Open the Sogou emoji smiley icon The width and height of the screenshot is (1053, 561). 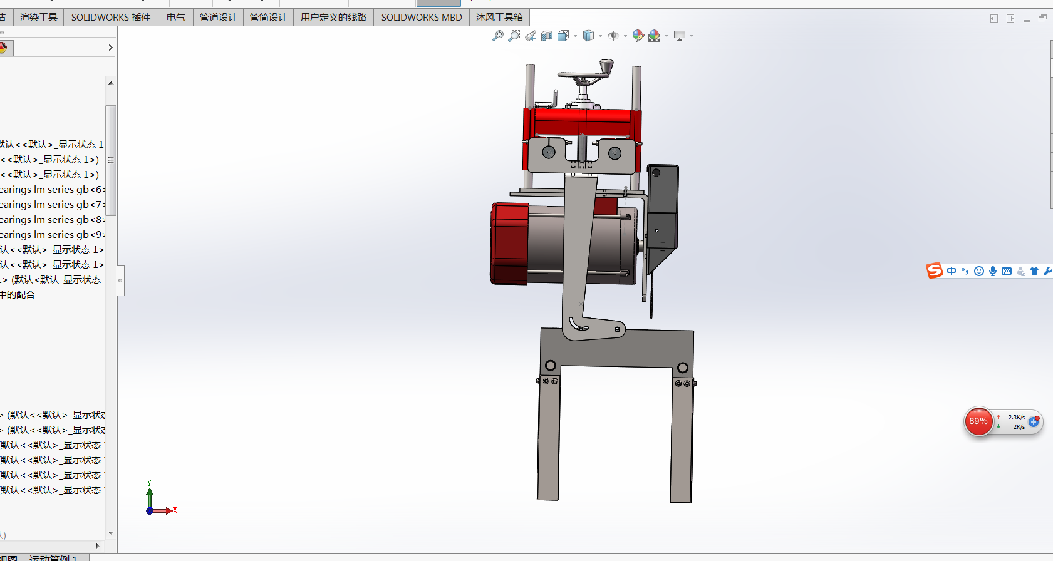[x=979, y=271]
